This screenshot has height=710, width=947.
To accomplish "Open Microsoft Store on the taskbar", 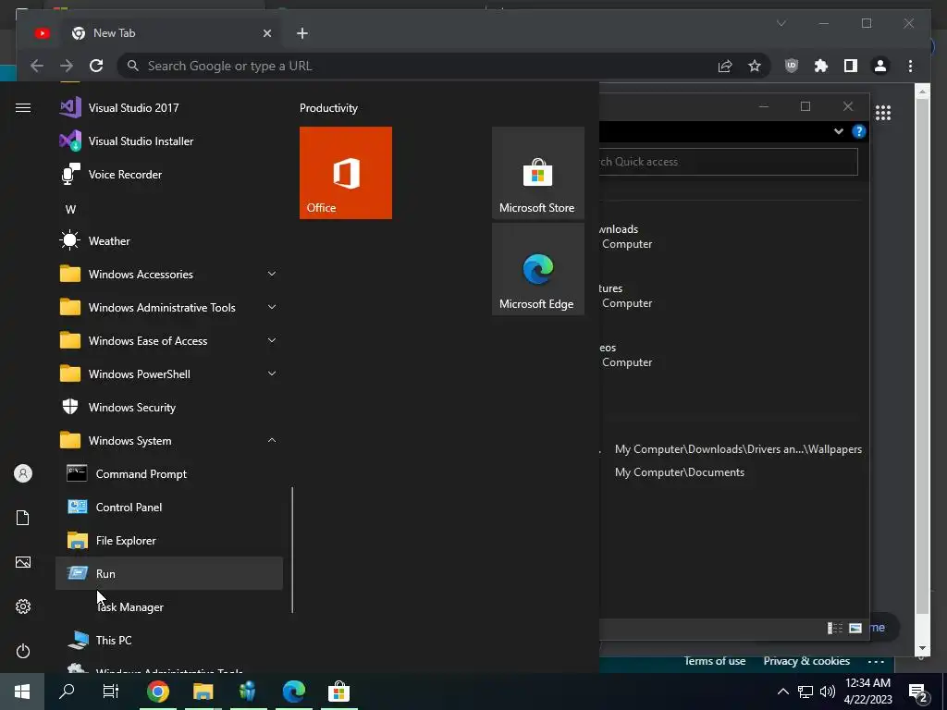I will point(338,692).
